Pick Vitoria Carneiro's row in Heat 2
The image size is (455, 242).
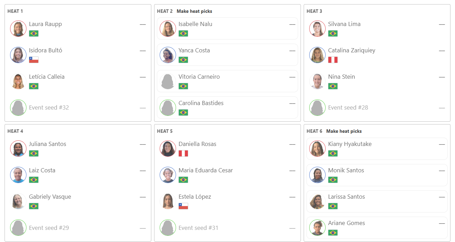click(x=227, y=81)
